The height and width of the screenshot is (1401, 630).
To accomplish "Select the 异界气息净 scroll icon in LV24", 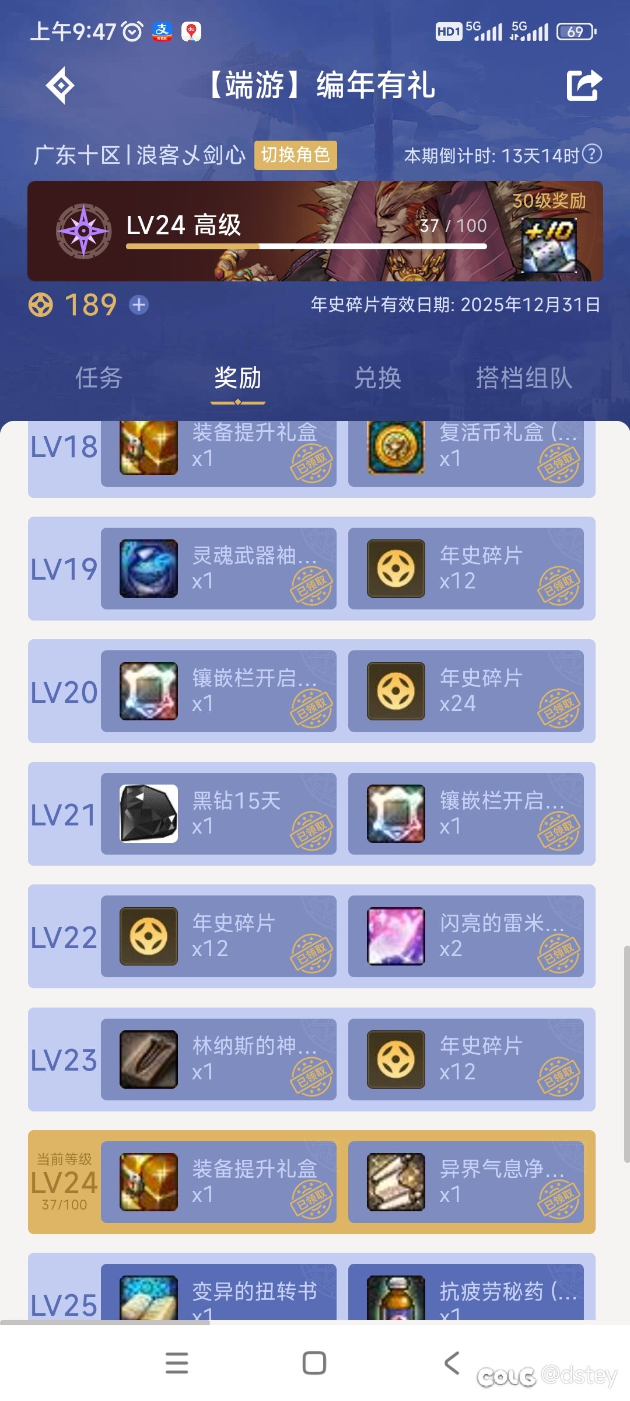I will pyautogui.click(x=396, y=1182).
